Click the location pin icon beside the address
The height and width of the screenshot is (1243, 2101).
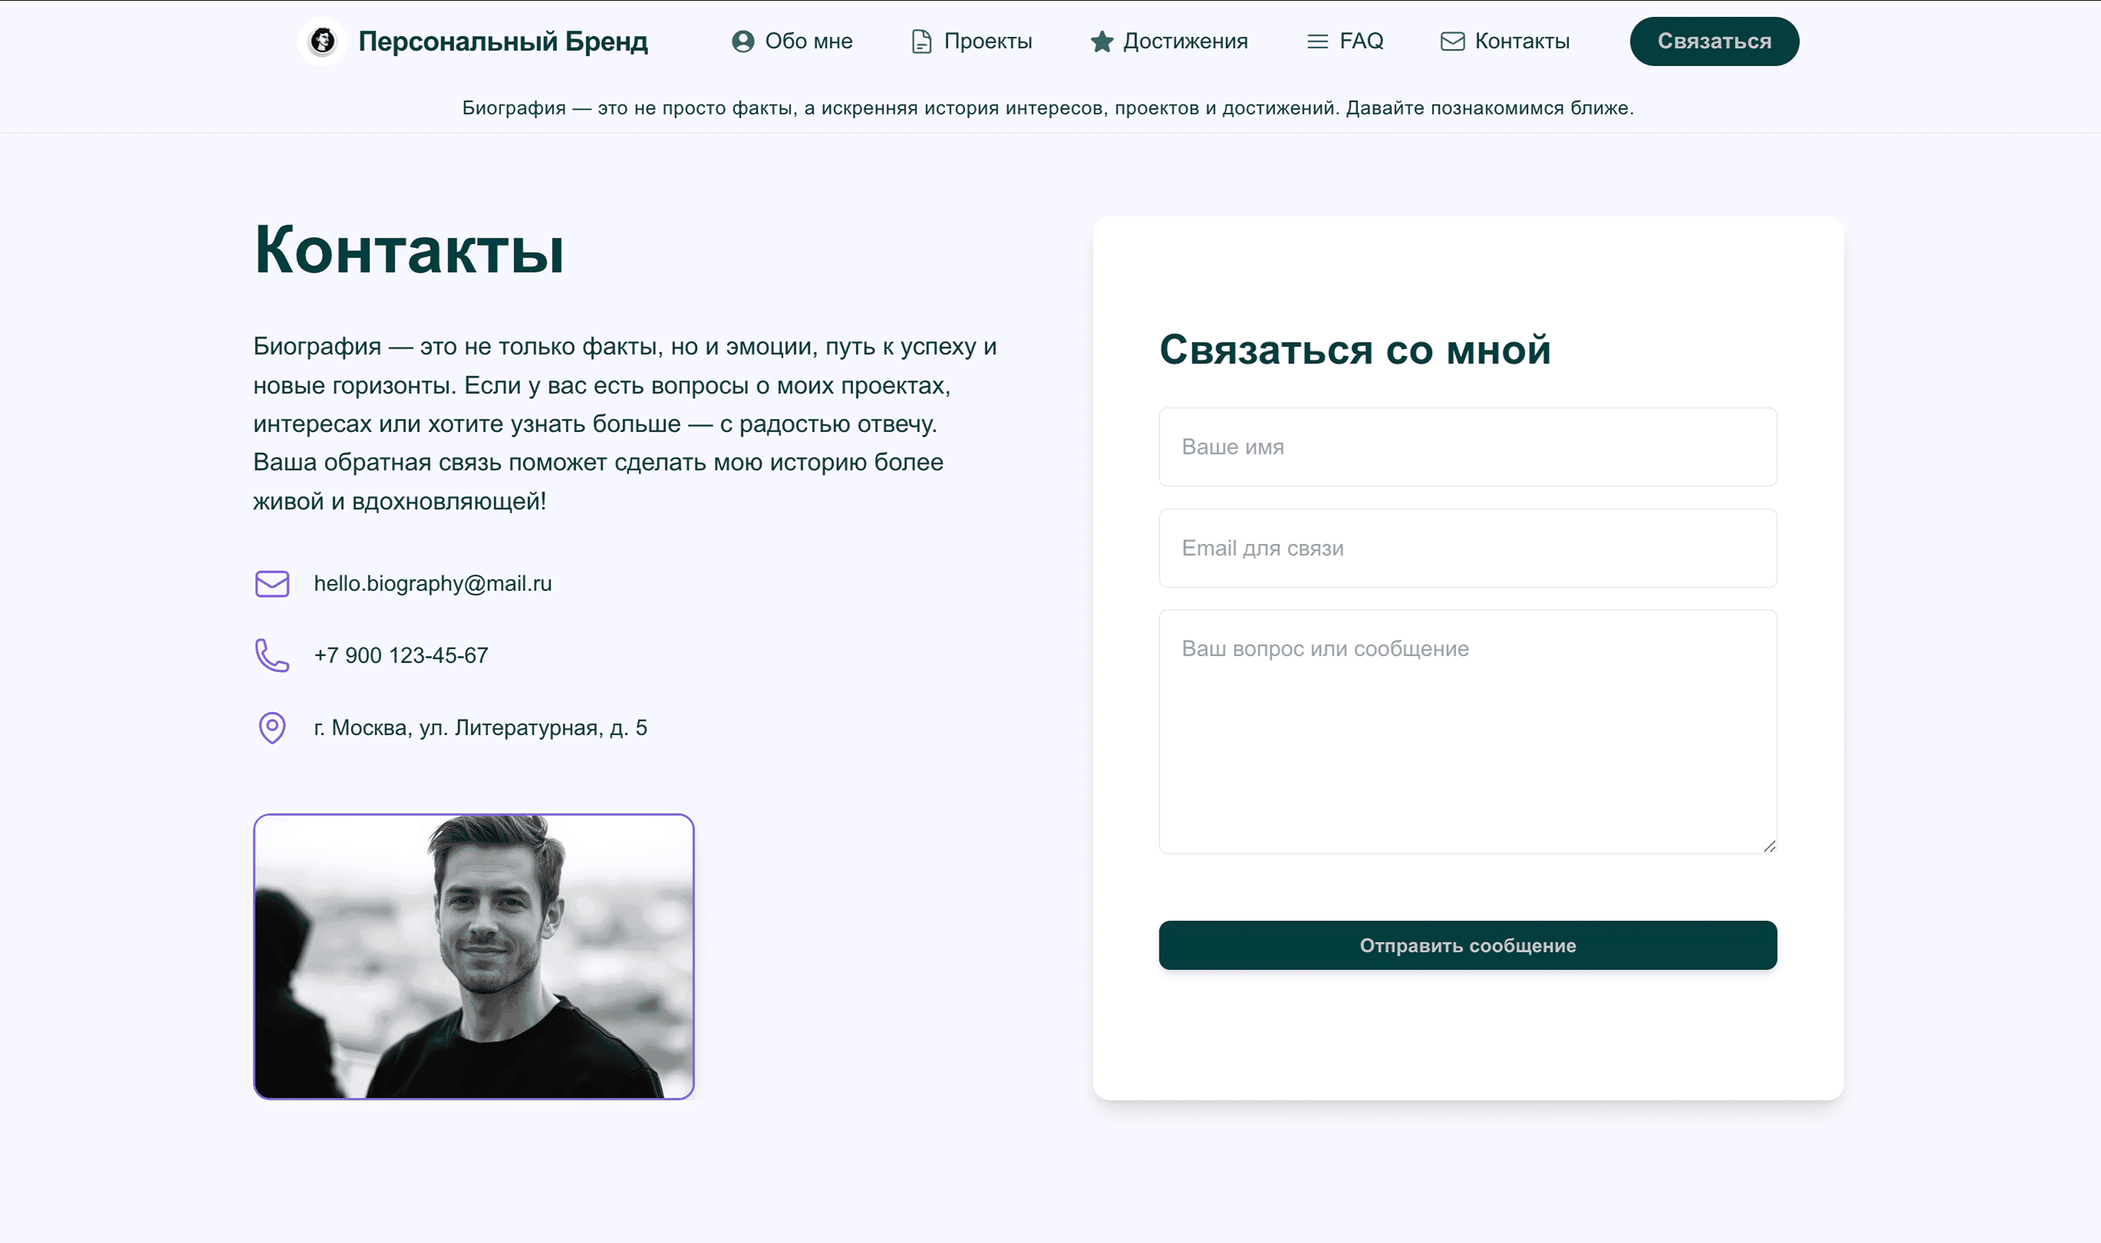click(271, 729)
